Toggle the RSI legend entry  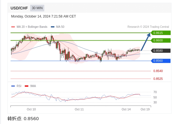pos(16,86)
